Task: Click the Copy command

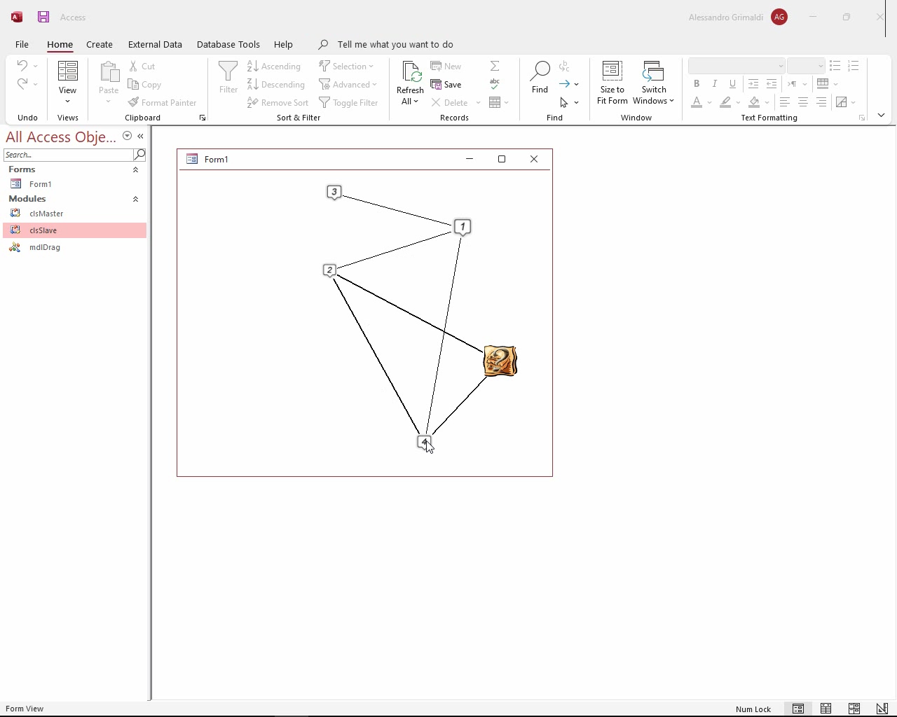Action: [145, 84]
